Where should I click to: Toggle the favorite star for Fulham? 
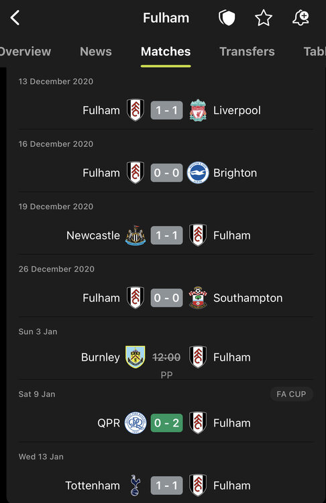pos(264,17)
